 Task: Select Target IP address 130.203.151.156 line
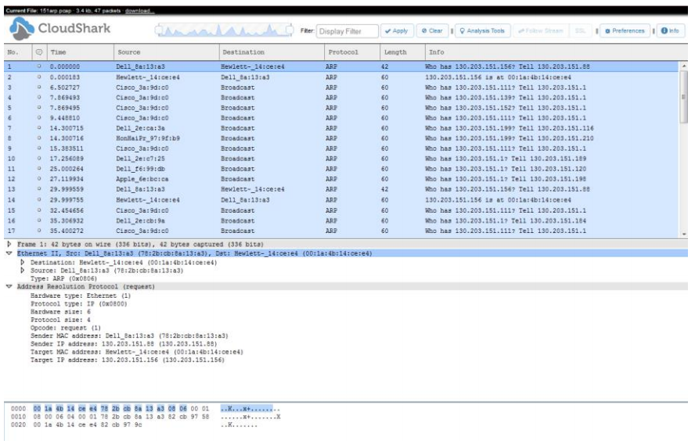point(128,360)
